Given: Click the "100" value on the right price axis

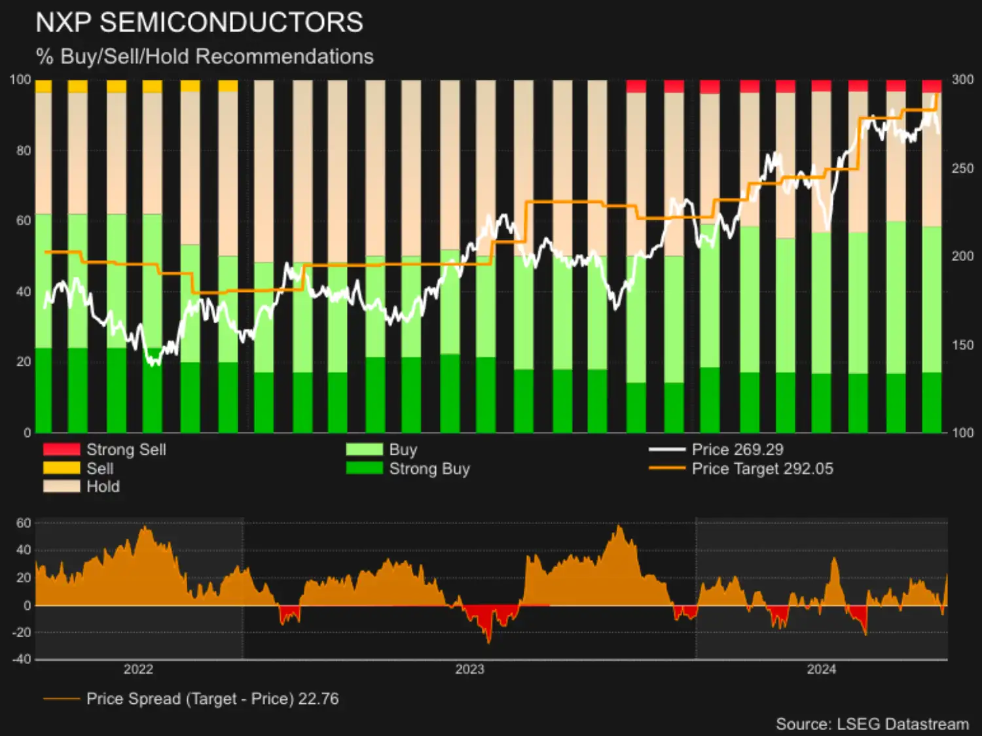Looking at the screenshot, I should [x=962, y=432].
